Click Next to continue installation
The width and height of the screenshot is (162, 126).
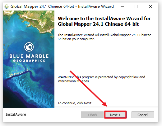pyautogui.click(x=115, y=115)
